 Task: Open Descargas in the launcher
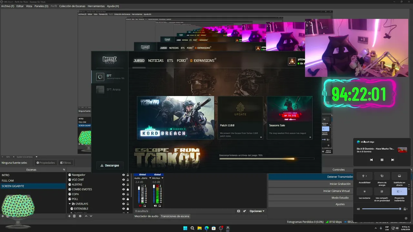110,165
